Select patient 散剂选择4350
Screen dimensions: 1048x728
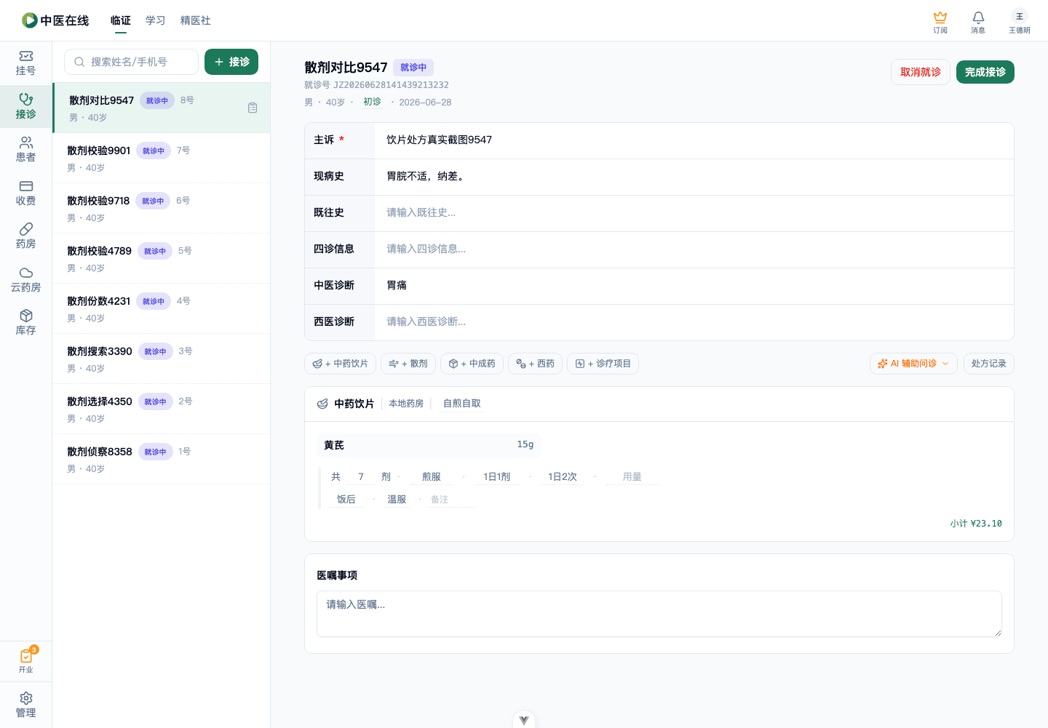[162, 409]
